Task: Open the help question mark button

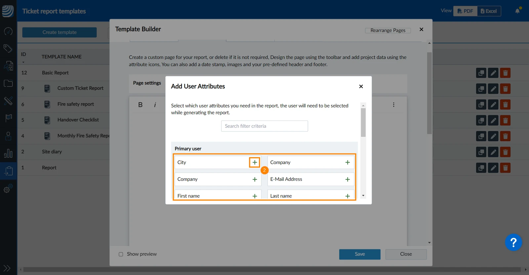Action: coord(513,243)
